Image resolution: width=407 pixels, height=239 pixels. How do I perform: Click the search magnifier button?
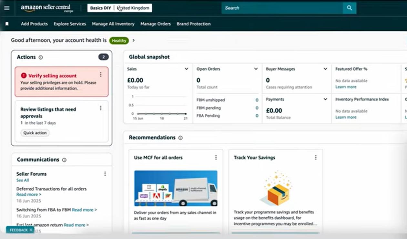(350, 8)
